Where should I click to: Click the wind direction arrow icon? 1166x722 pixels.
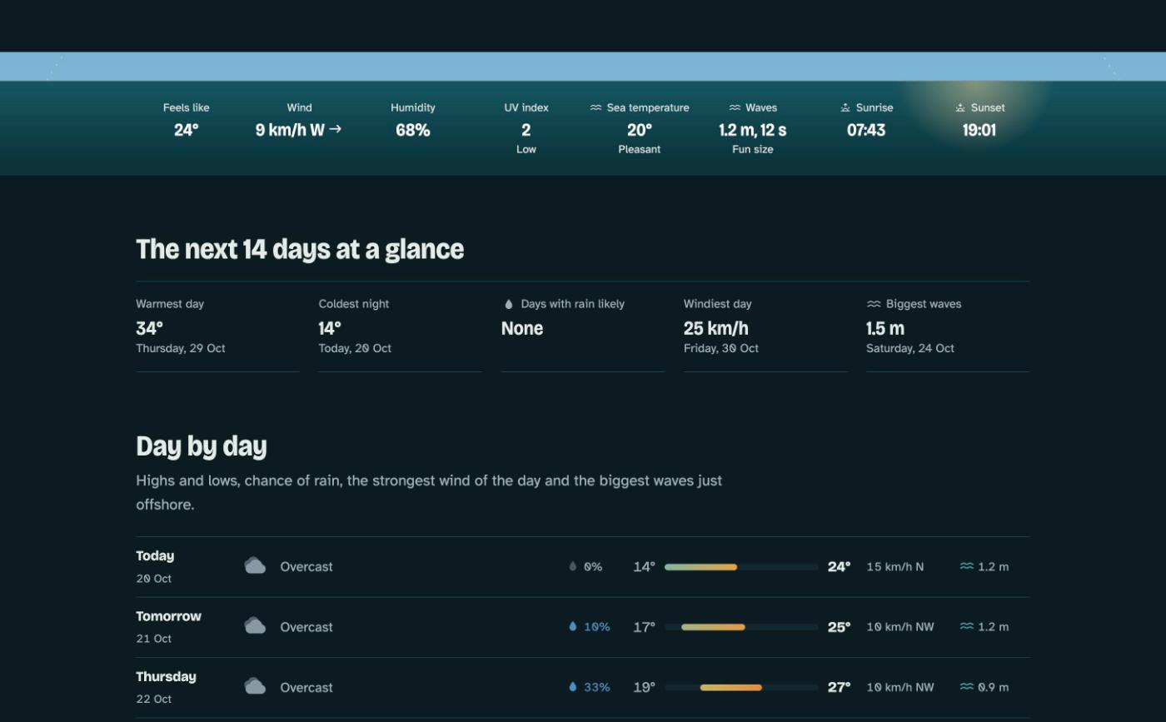click(336, 129)
